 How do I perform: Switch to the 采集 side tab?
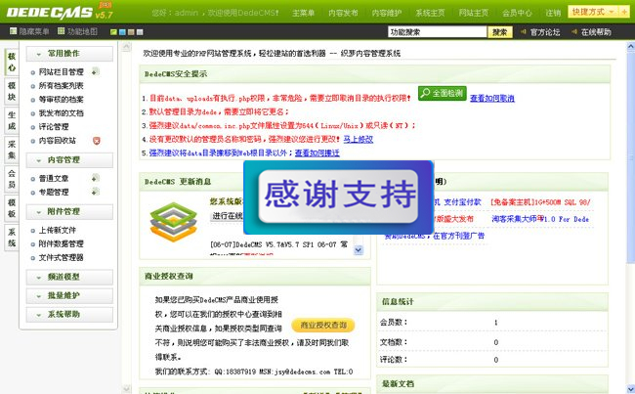coord(12,150)
